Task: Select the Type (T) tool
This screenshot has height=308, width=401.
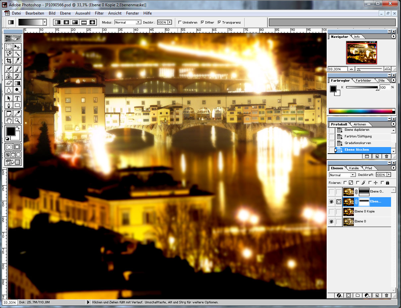Action: click(x=17, y=98)
